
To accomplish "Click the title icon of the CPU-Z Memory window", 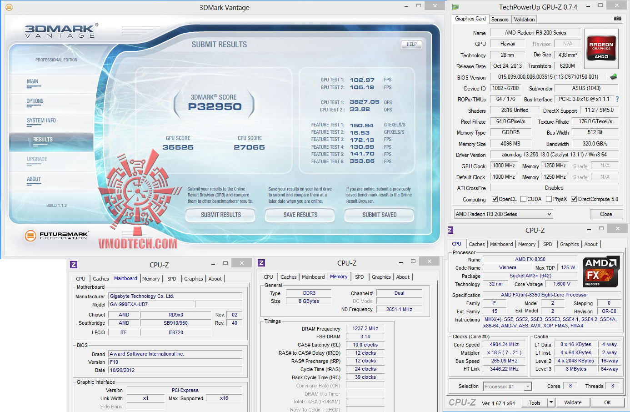I will tap(261, 263).
